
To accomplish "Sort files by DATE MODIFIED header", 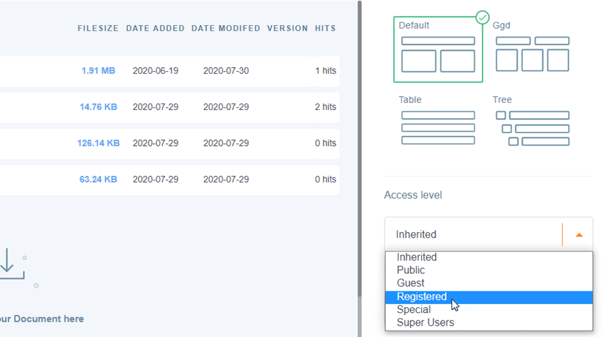I will [x=225, y=29].
